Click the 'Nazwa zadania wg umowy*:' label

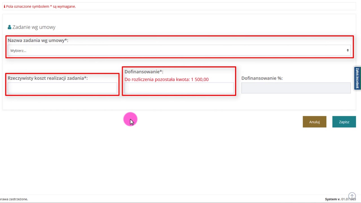click(38, 40)
